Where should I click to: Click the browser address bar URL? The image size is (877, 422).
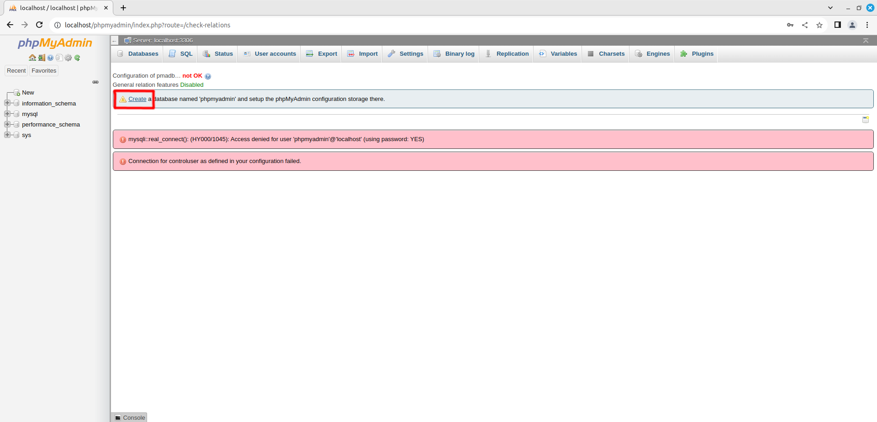click(x=148, y=25)
